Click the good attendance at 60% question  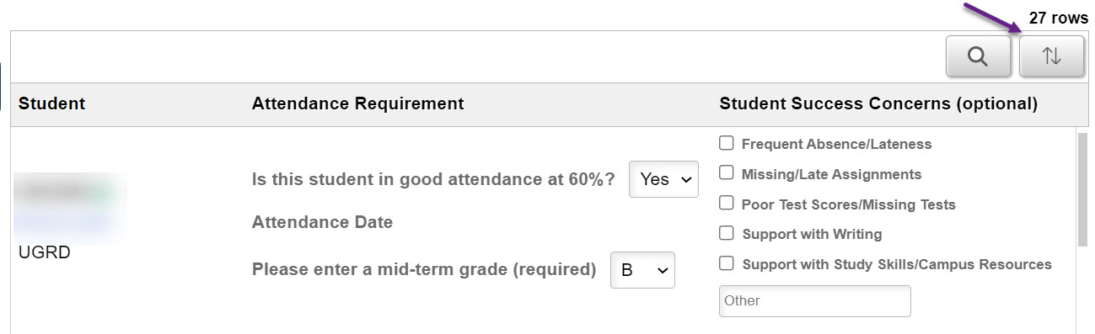click(433, 179)
